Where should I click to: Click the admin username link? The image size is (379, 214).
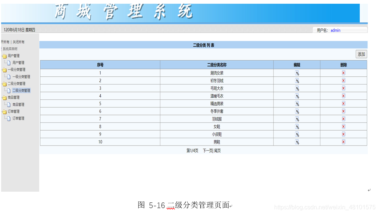(x=335, y=31)
